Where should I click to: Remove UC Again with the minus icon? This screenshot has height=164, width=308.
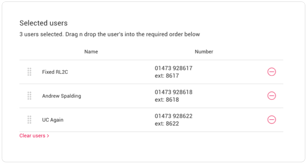coord(272,120)
